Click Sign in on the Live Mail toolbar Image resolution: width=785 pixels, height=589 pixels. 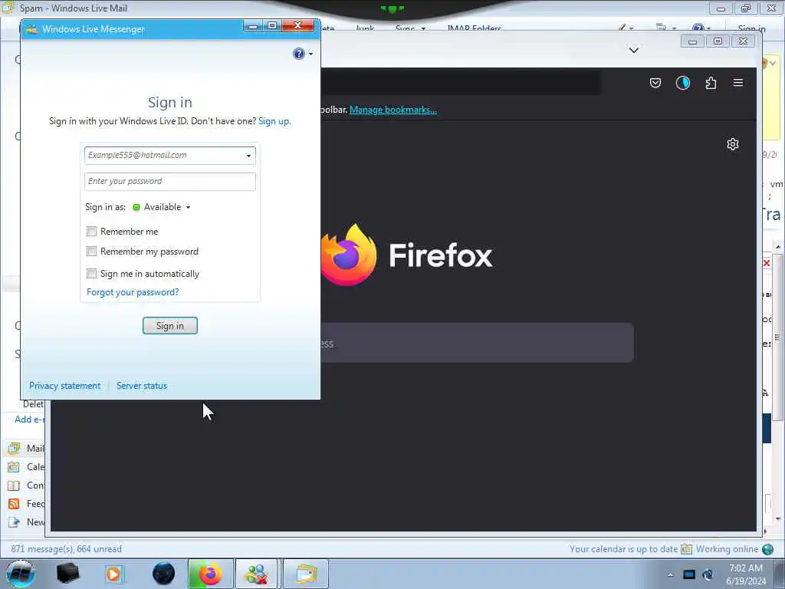point(751,29)
